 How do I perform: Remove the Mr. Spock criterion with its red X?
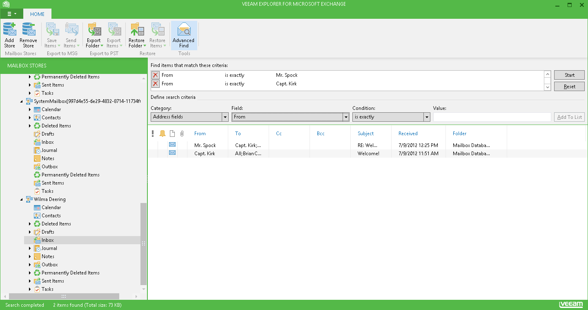coord(156,75)
